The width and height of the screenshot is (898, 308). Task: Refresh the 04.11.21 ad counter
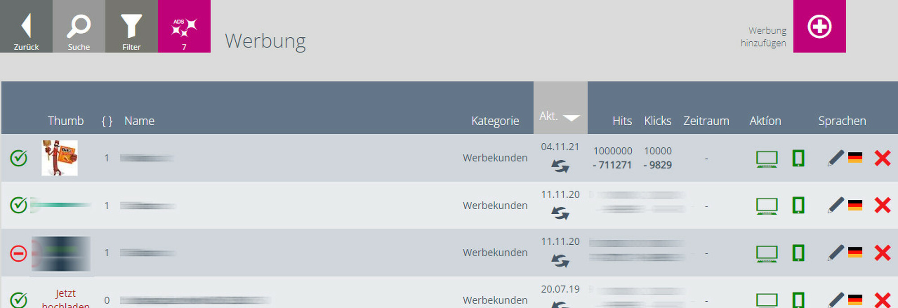click(560, 166)
